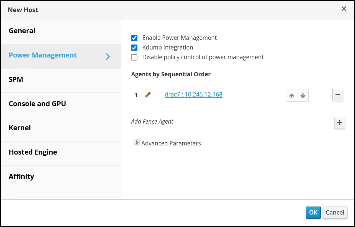This screenshot has width=355, height=227.
Task: Click the Add Fence Agent label
Action: pos(152,122)
